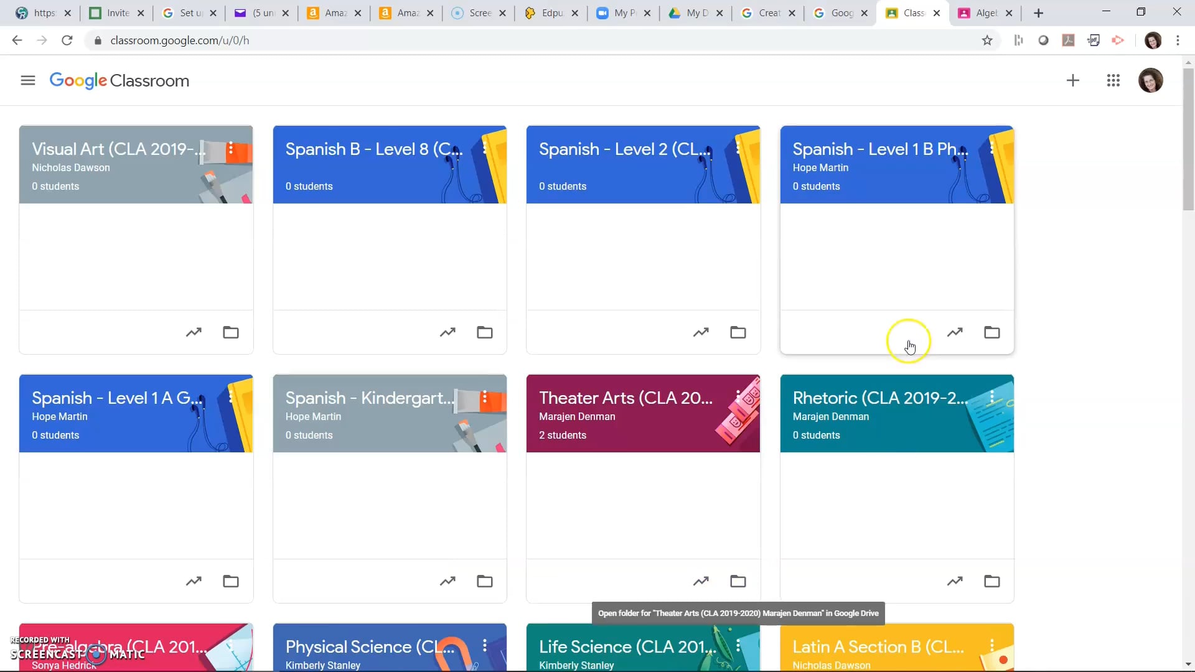This screenshot has width=1195, height=672.
Task: Open three-dot options for Spanish - Level 1 A
Action: (x=231, y=397)
